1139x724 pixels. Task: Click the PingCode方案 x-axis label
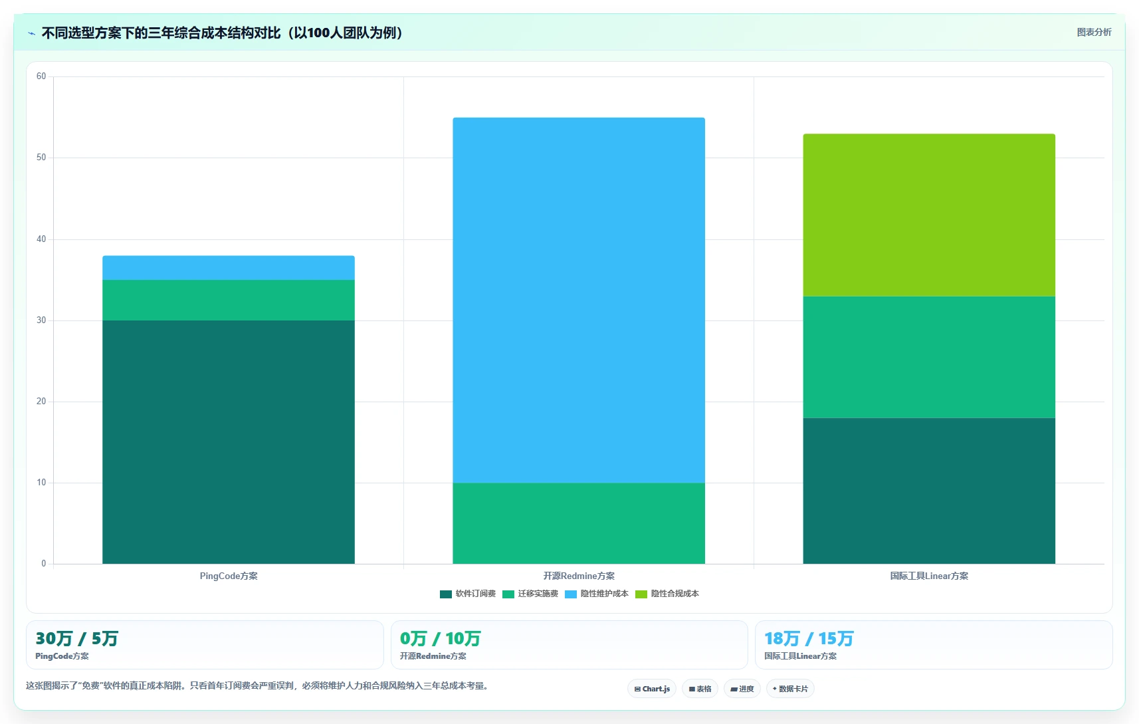229,576
